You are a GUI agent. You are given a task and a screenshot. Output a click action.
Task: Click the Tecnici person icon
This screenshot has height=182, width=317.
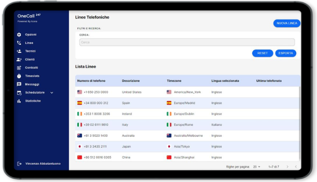(19, 51)
